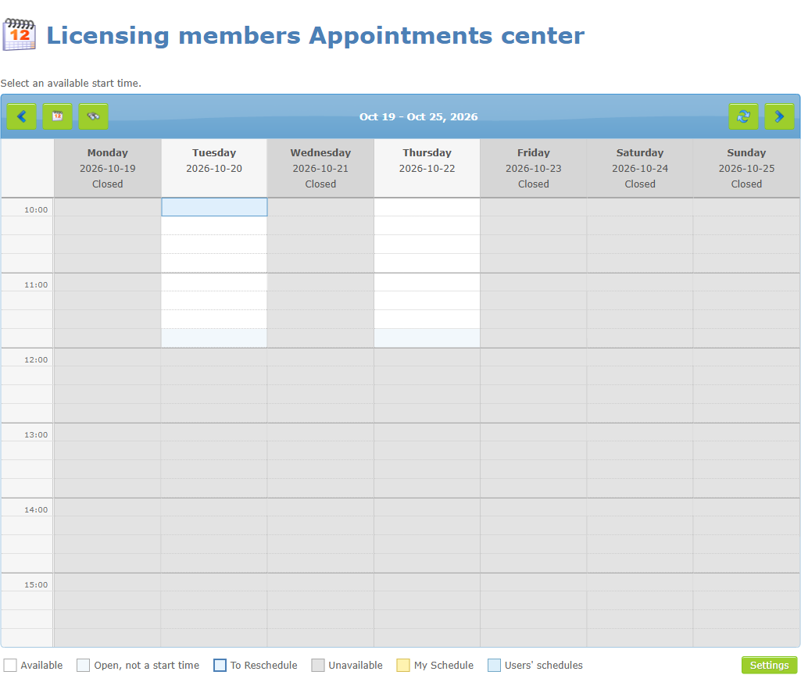This screenshot has height=675, width=801.
Task: Click the My Schedule yellow legend swatch
Action: (x=403, y=665)
